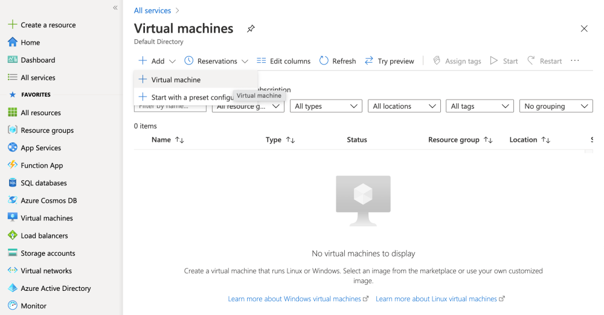Viewport: 604px width, 315px height.
Task: Click the SQL databases icon
Action: coord(12,183)
